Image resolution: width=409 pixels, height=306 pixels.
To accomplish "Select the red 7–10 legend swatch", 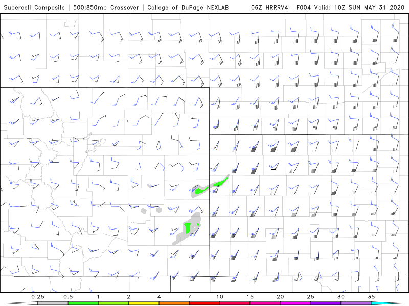I will (x=204, y=303).
